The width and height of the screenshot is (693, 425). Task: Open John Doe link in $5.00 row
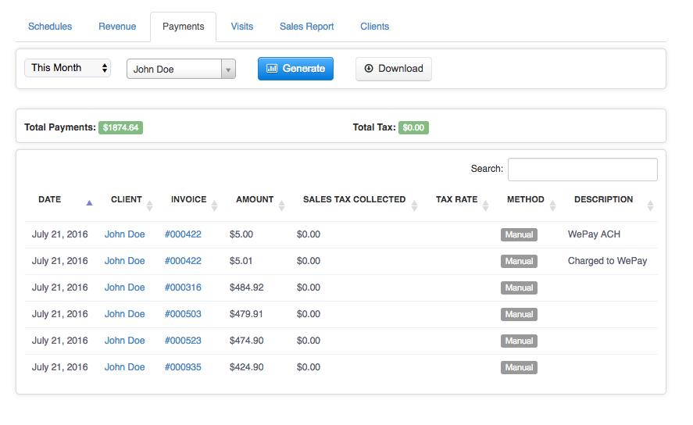tap(125, 234)
